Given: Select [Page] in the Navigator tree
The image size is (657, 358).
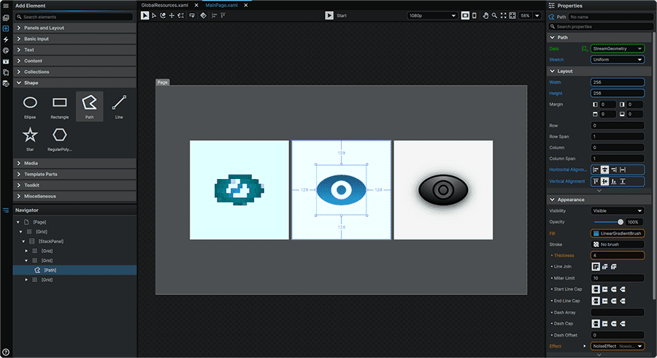Looking at the screenshot, I should [39, 222].
